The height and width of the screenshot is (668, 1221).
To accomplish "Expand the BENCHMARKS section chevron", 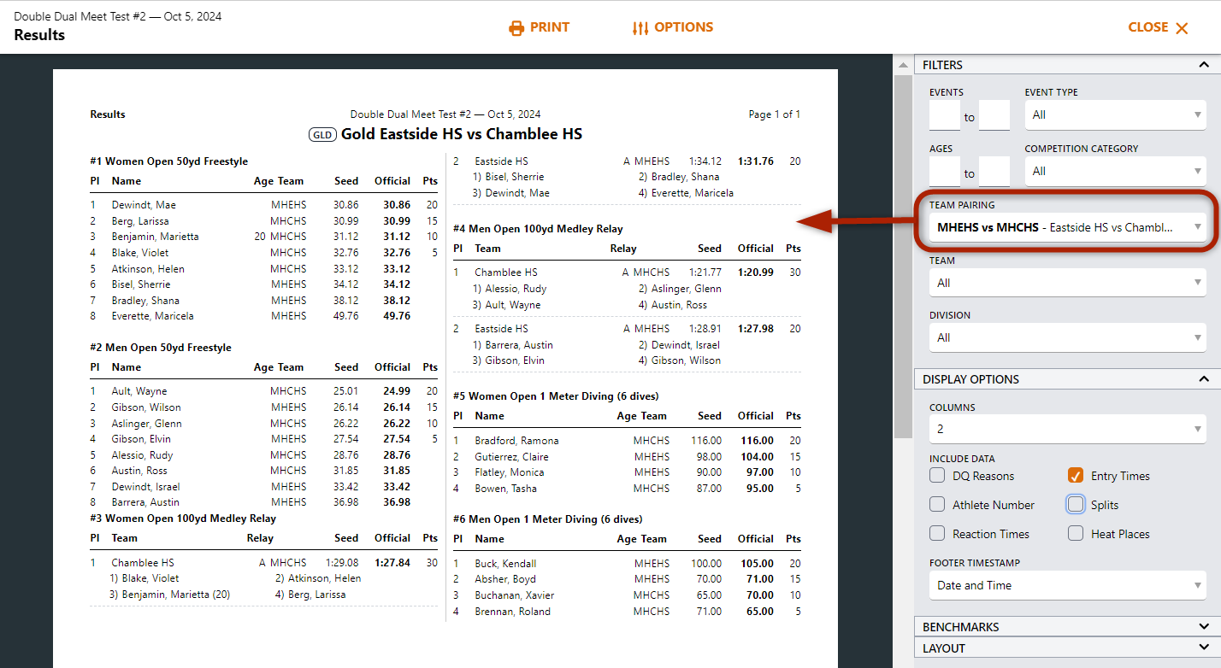I will pos(1204,627).
